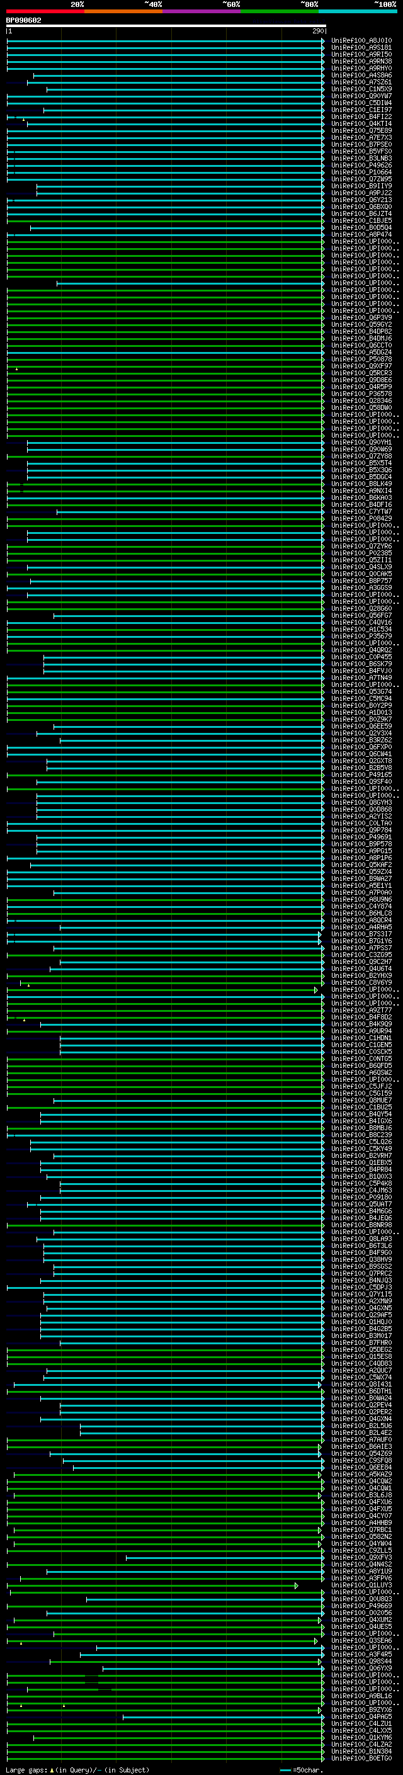Screen dimensions: 403x1775
Task: Click label UniRef100_A4RHA5
Action: click(x=361, y=927)
